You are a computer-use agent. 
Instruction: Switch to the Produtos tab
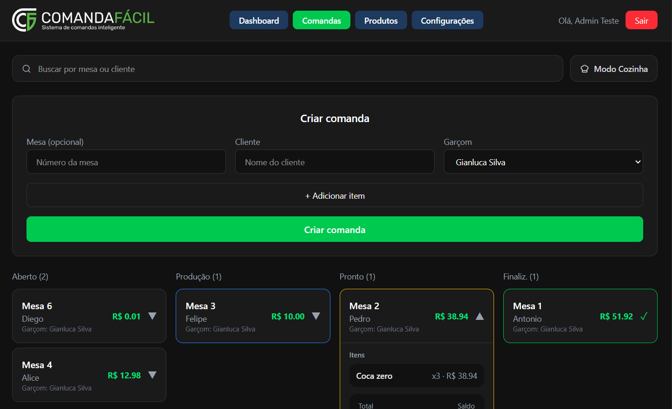tap(381, 20)
